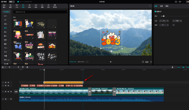The width and height of the screenshot is (189, 110).
Task: Lock the text subtitle track
Action: point(6,86)
